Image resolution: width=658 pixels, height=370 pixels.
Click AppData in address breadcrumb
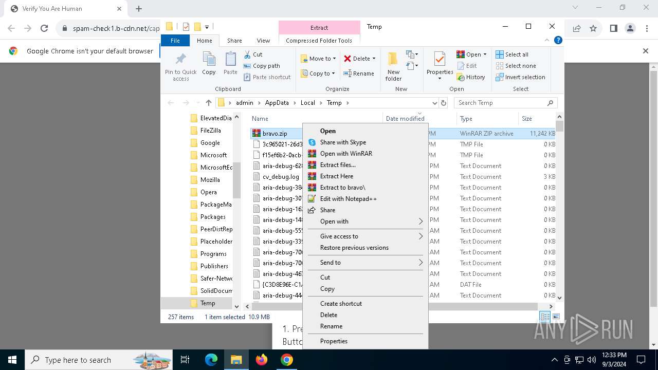[277, 103]
